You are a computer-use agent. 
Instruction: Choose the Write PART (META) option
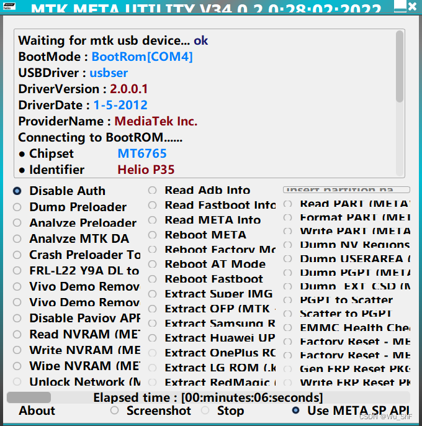[x=347, y=231]
